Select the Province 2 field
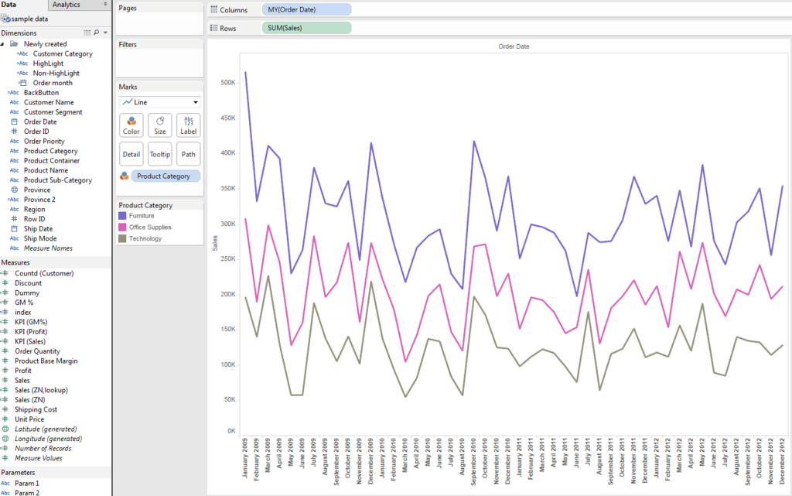Viewport: 792px width, 496px height. click(x=39, y=200)
